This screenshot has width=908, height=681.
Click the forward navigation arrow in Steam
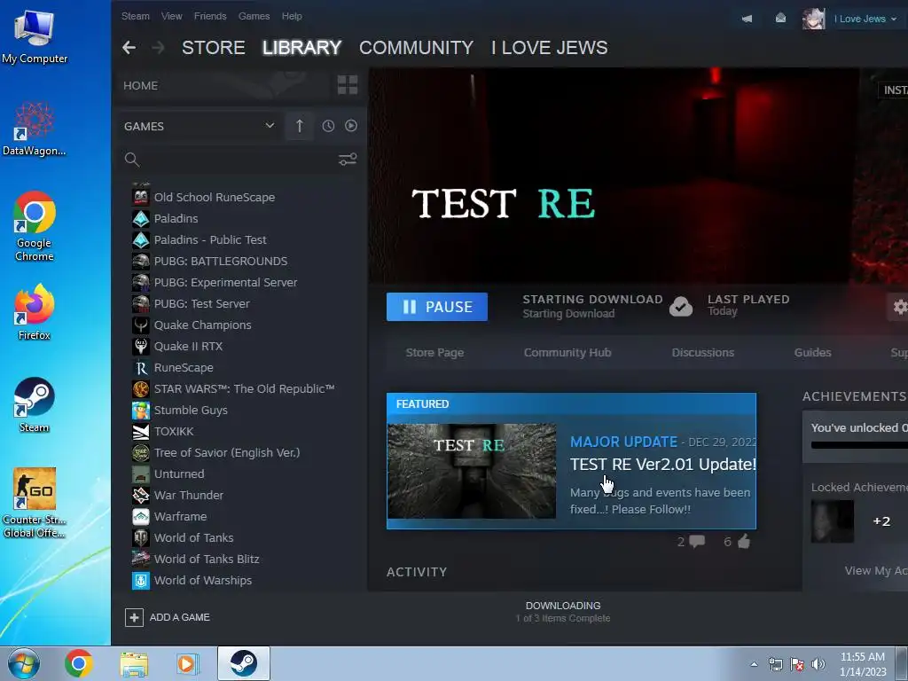158,48
